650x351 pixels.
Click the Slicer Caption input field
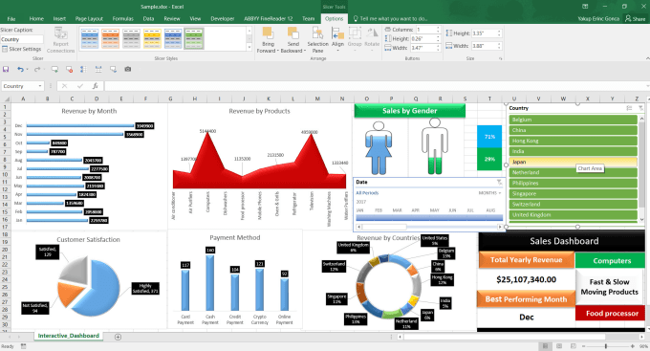tap(22, 39)
